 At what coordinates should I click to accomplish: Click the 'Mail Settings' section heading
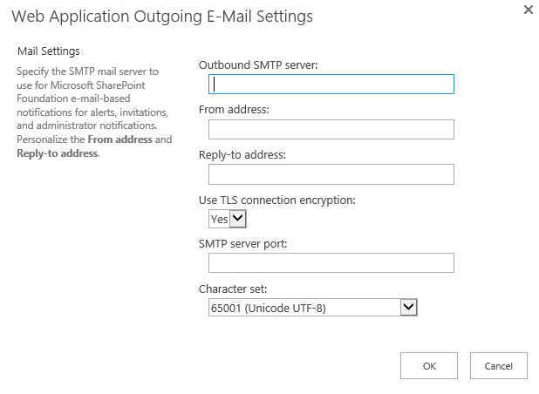pos(49,51)
